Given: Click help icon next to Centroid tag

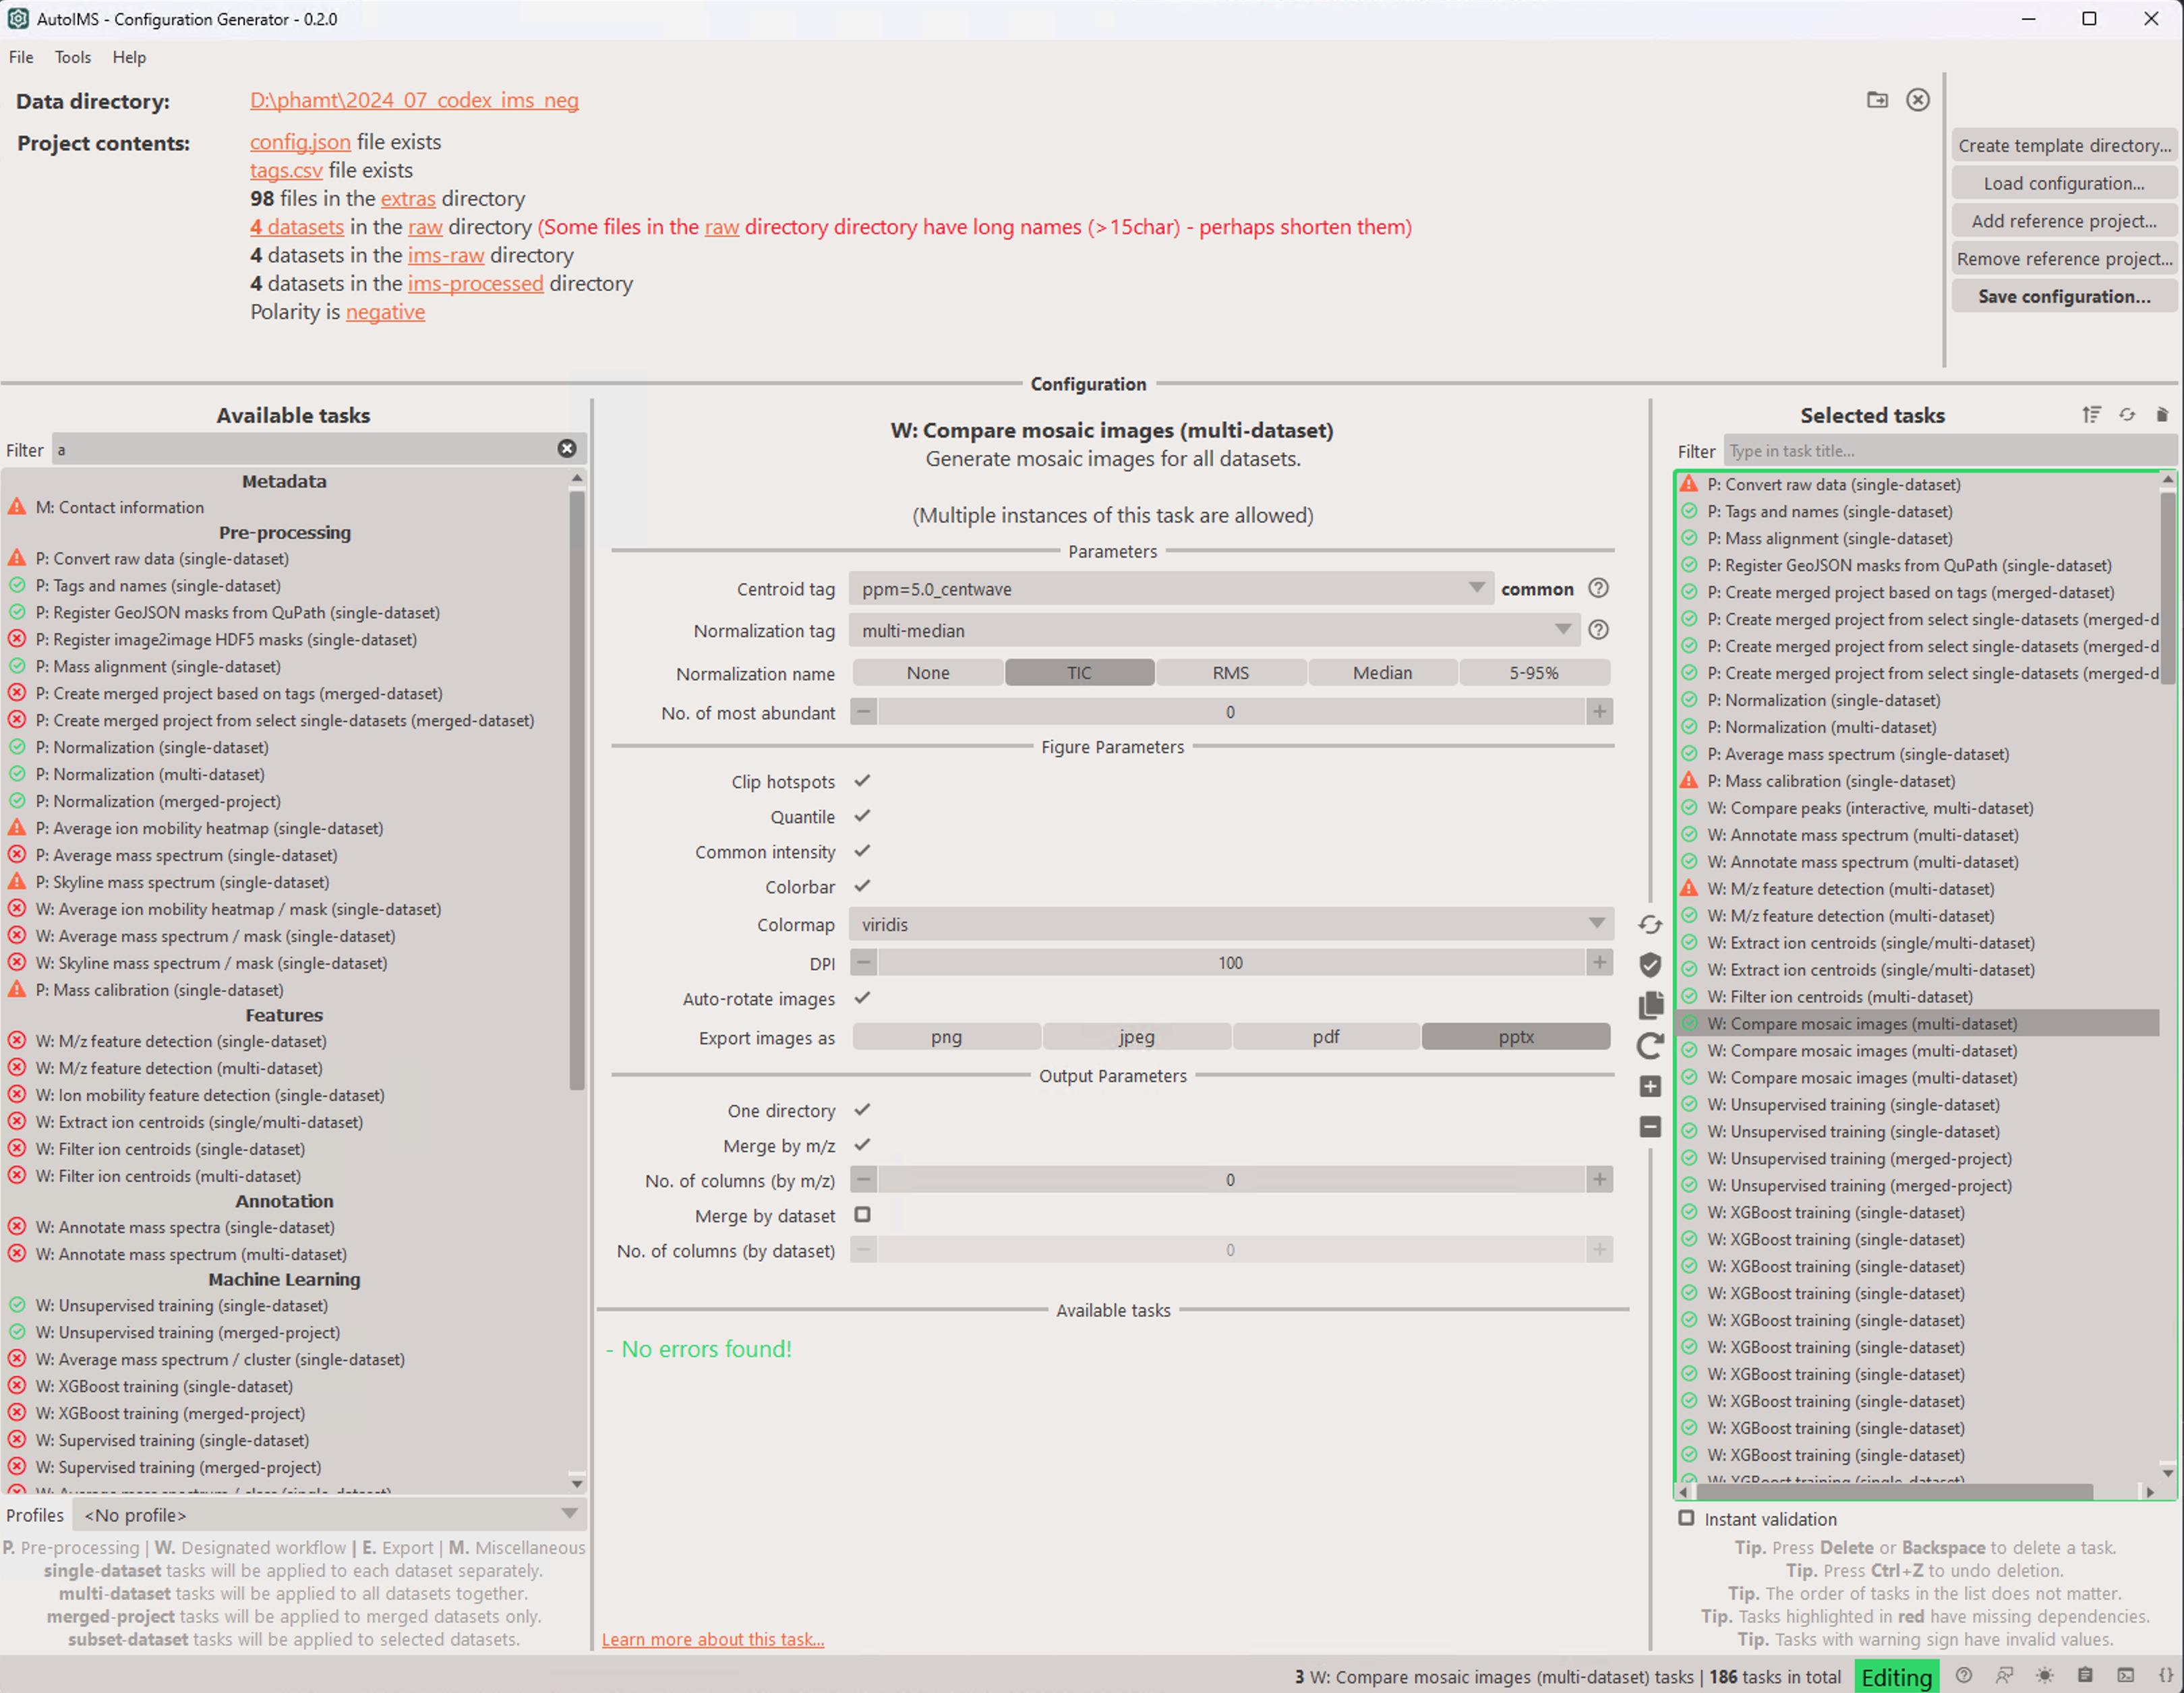Looking at the screenshot, I should pos(1598,588).
